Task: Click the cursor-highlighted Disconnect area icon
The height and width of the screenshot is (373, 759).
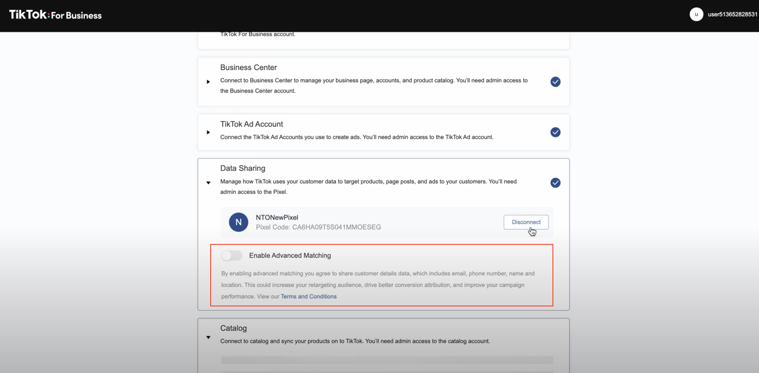Action: click(x=532, y=232)
